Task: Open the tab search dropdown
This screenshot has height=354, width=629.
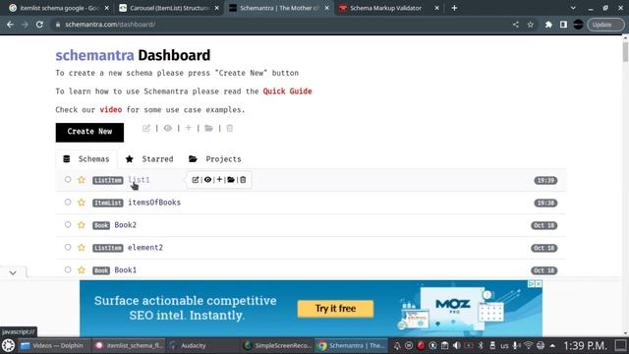Action: pos(573,8)
